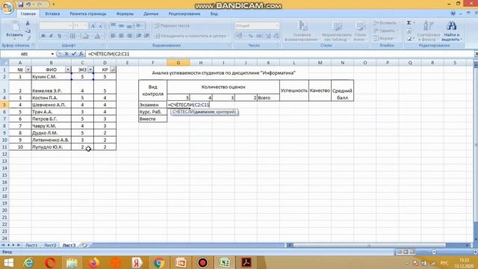Switch to the Разметка страницы tab
The height and width of the screenshot is (269, 478).
point(88,13)
